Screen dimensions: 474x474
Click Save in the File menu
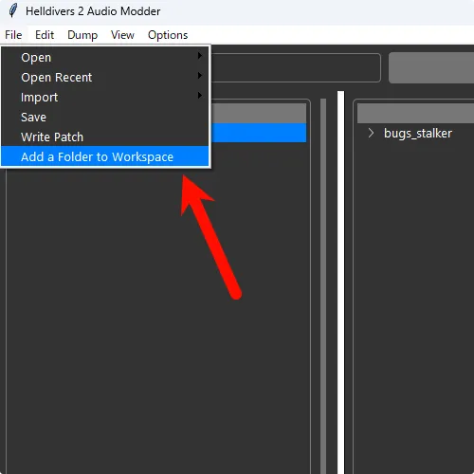[x=105, y=117]
